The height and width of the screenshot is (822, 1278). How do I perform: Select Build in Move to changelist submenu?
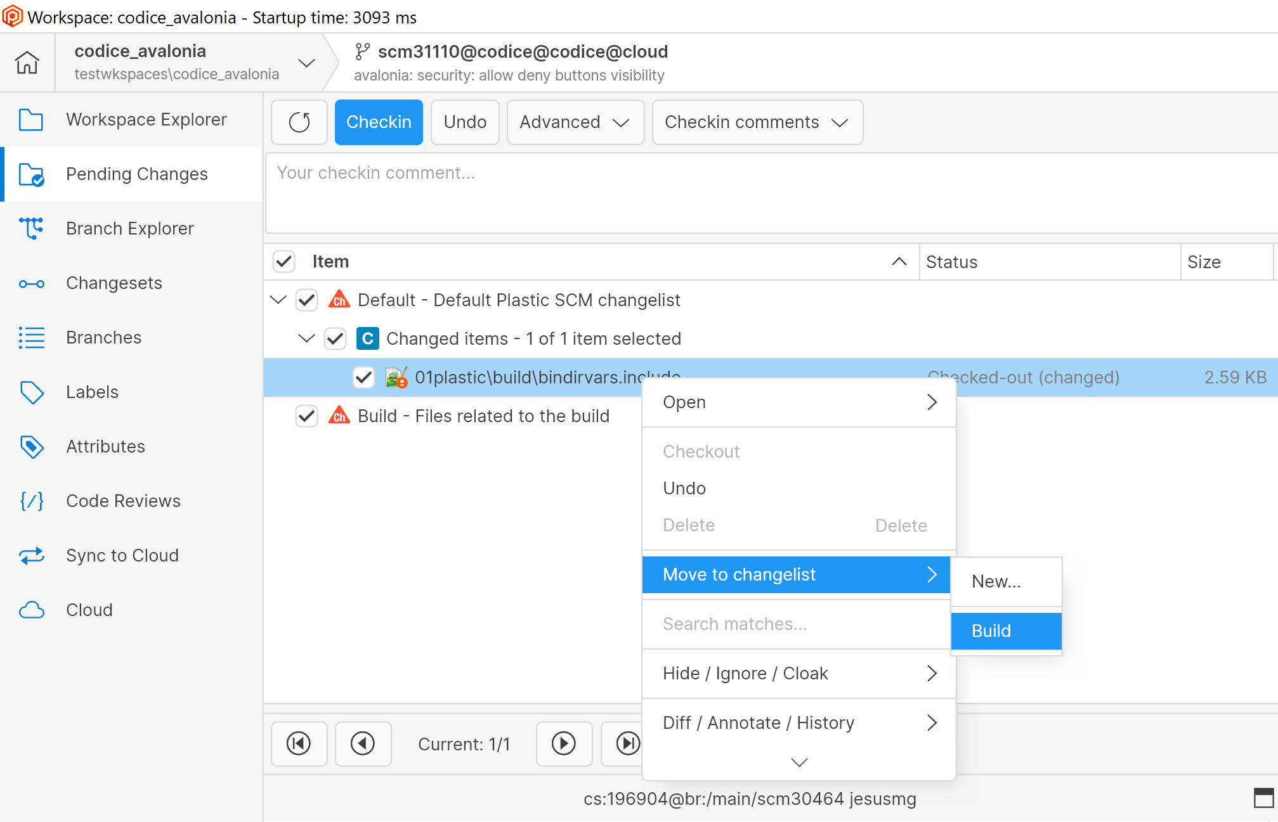(x=991, y=631)
